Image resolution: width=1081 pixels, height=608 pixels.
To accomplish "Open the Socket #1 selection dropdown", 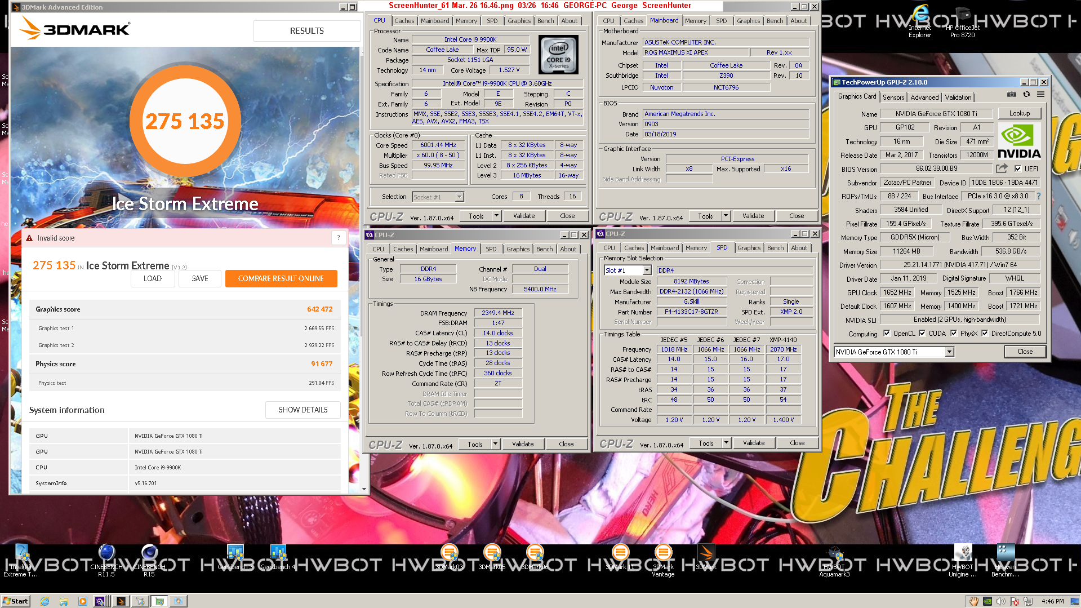I will point(459,197).
